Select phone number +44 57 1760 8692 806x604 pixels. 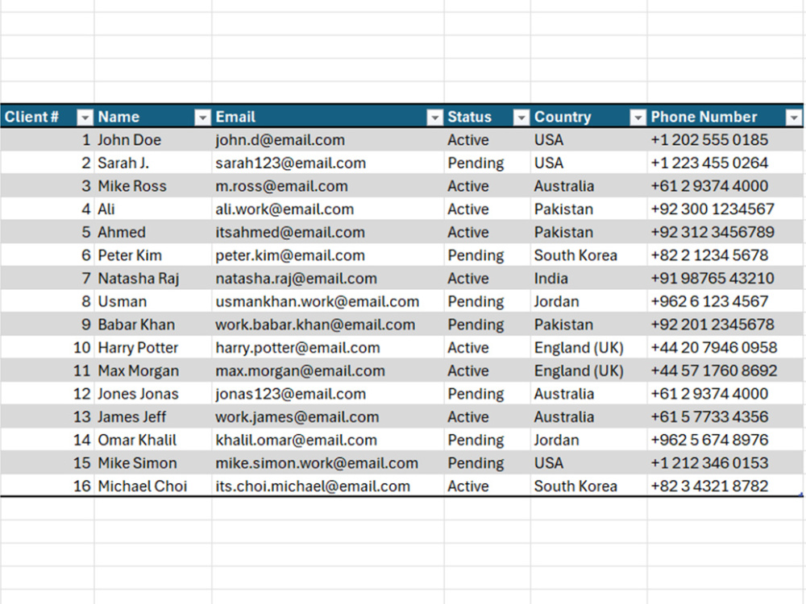tap(725, 370)
